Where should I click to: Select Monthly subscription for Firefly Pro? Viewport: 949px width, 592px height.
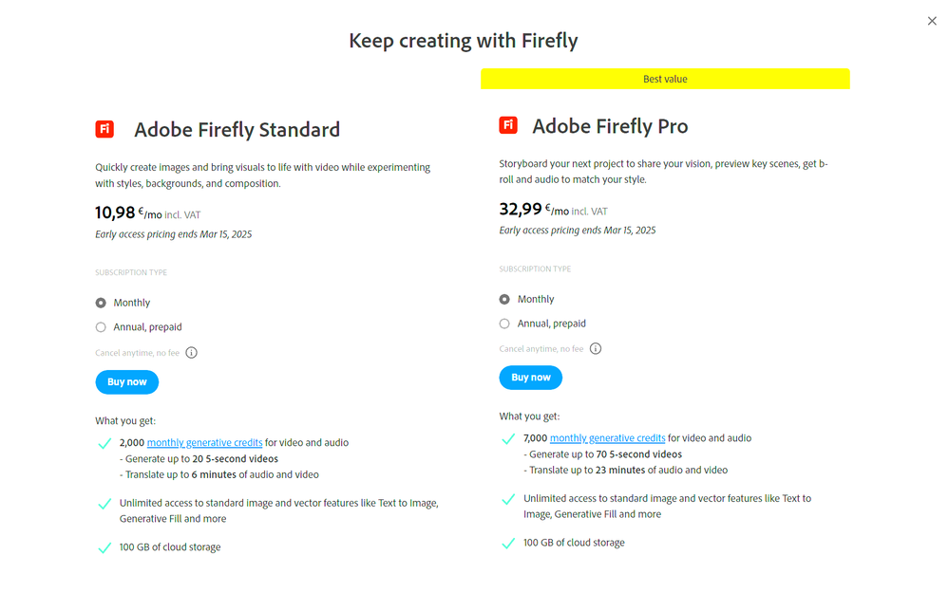504,299
